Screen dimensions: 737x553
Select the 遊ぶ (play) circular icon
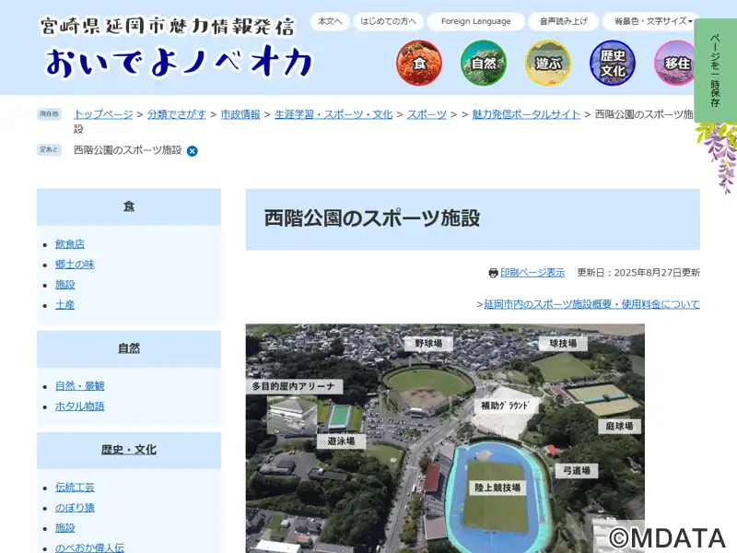[548, 63]
